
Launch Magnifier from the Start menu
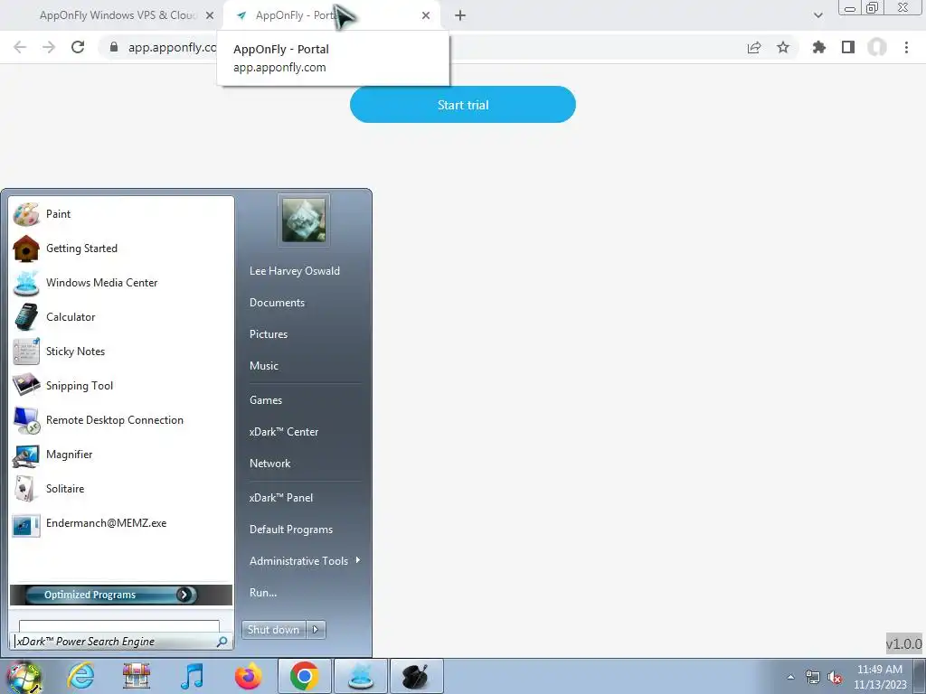(x=121, y=455)
